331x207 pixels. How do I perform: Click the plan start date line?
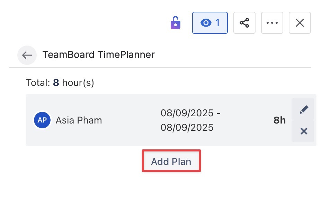click(190, 113)
